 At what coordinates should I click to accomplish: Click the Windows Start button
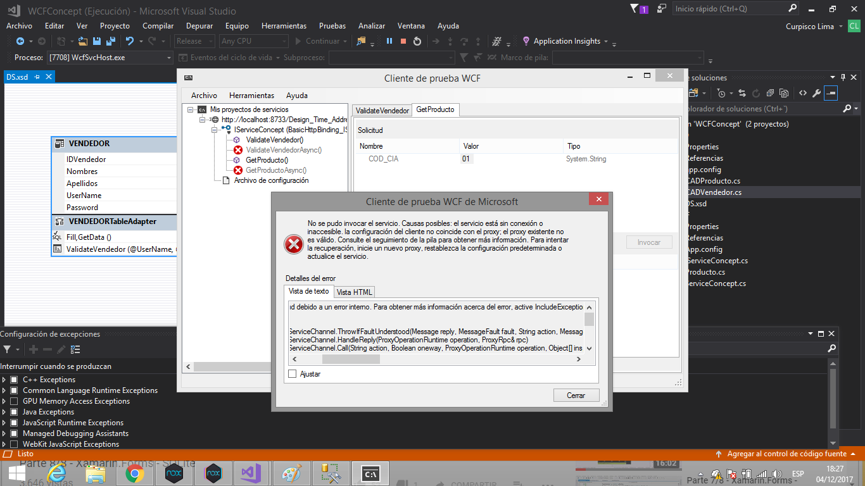click(18, 473)
